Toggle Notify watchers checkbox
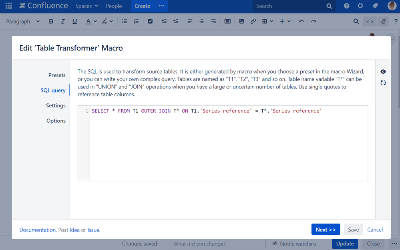This screenshot has width=400, height=250. pos(275,243)
